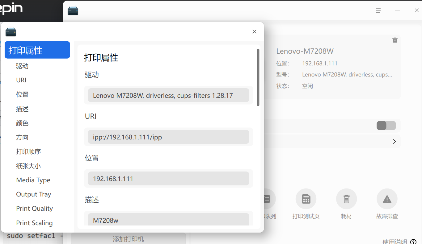The width and height of the screenshot is (422, 244).
Task: Click the print test page icon
Action: pos(306,199)
